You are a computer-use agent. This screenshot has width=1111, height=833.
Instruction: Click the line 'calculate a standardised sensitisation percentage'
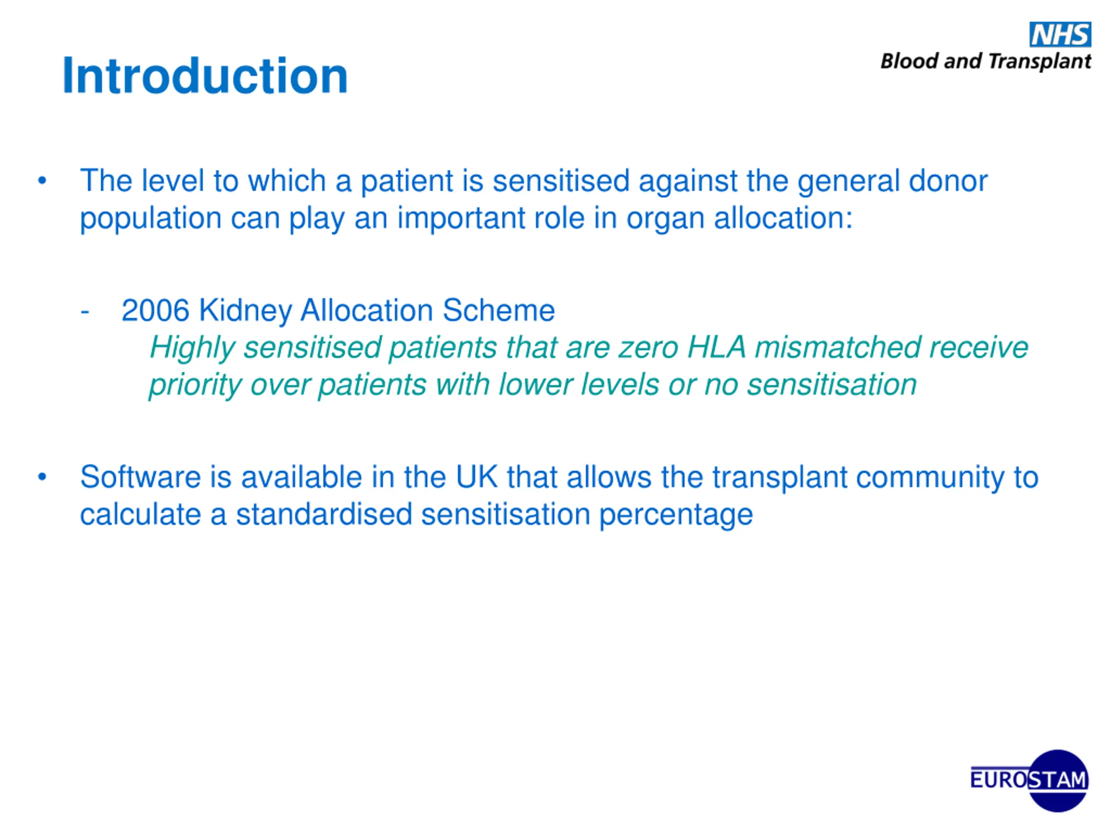click(x=416, y=515)
